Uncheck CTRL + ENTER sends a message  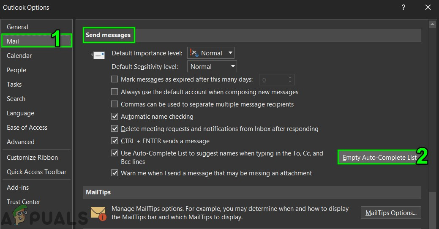click(x=115, y=141)
